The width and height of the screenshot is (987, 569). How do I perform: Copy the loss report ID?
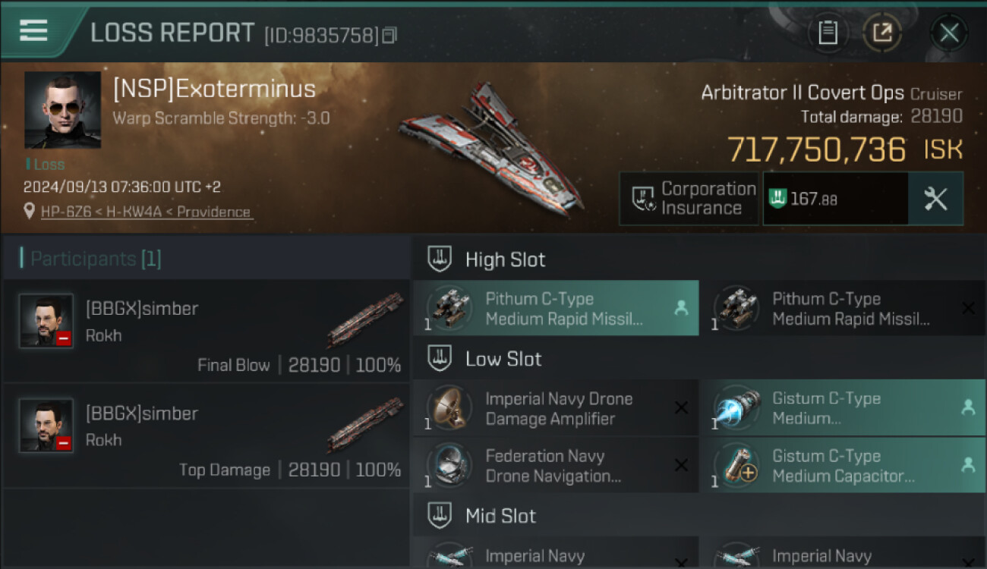(x=389, y=35)
